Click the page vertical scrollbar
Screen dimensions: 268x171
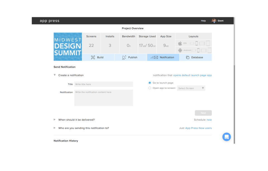pyautogui.click(x=234, y=80)
